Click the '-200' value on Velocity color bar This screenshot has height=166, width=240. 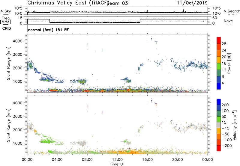[x=227, y=146]
